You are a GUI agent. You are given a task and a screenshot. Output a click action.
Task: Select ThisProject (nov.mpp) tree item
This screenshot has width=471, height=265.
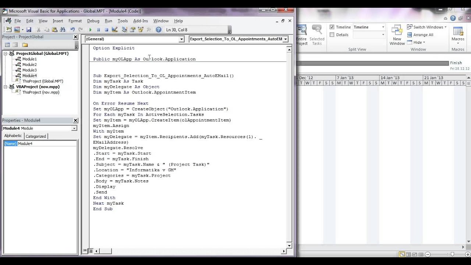click(x=41, y=92)
